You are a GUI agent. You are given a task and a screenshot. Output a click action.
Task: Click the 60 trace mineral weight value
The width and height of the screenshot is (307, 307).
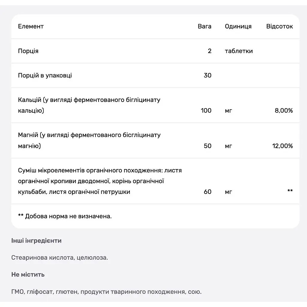(207, 192)
